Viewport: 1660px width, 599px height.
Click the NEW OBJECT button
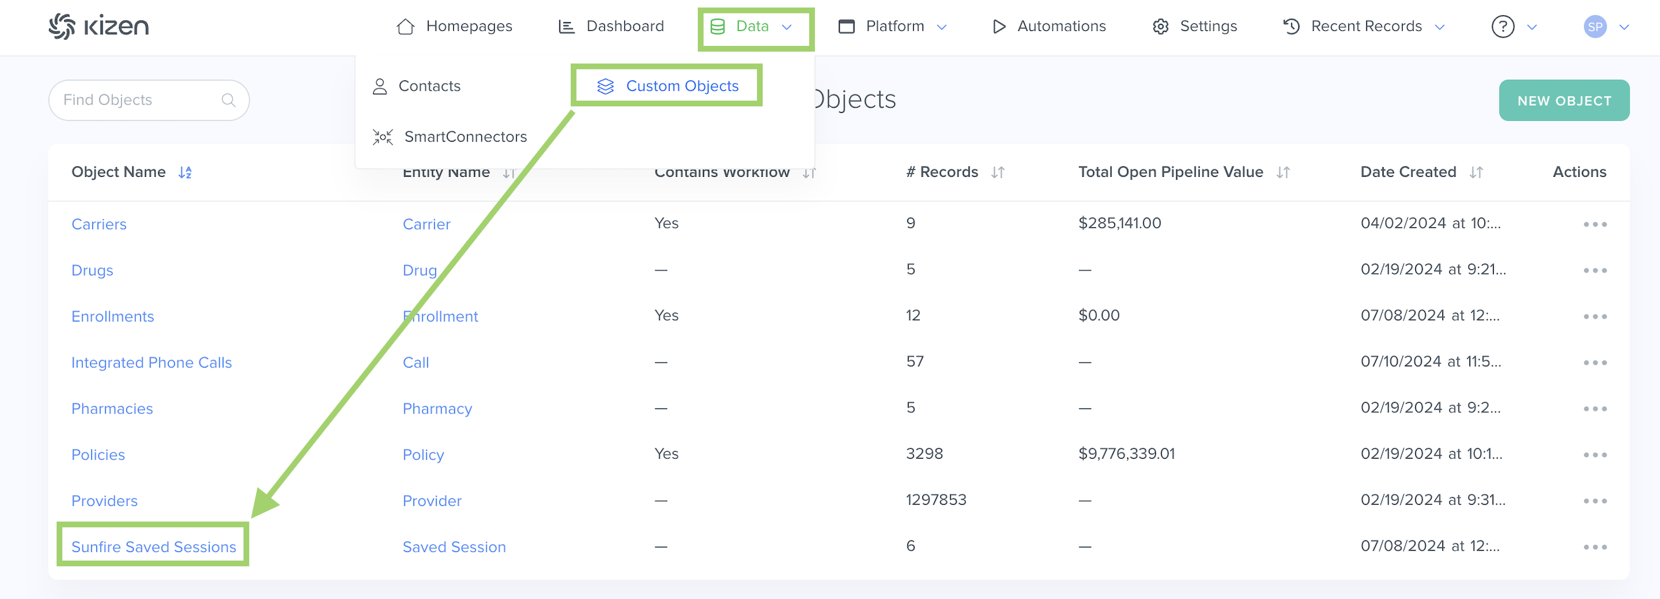point(1564,101)
